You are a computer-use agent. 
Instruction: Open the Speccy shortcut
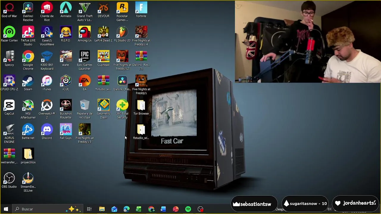point(9,59)
